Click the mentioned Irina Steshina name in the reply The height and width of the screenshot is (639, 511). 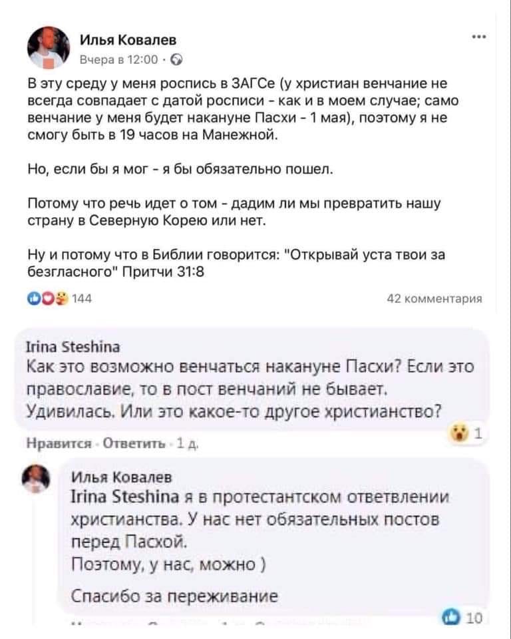point(125,497)
